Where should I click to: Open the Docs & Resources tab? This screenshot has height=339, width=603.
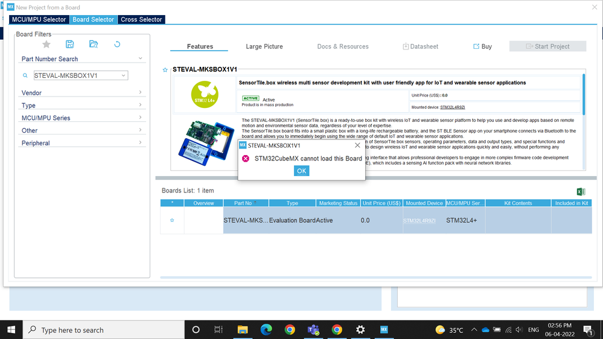tap(343, 46)
